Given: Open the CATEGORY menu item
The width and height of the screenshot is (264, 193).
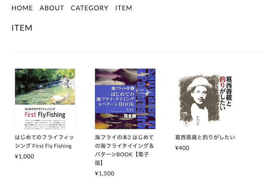Looking at the screenshot, I should pyautogui.click(x=89, y=8).
